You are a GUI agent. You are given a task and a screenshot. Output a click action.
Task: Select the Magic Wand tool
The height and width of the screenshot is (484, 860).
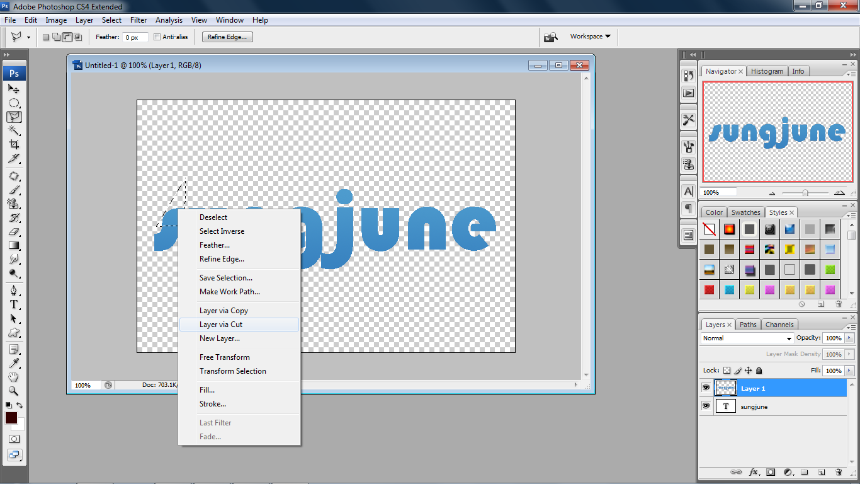(14, 130)
